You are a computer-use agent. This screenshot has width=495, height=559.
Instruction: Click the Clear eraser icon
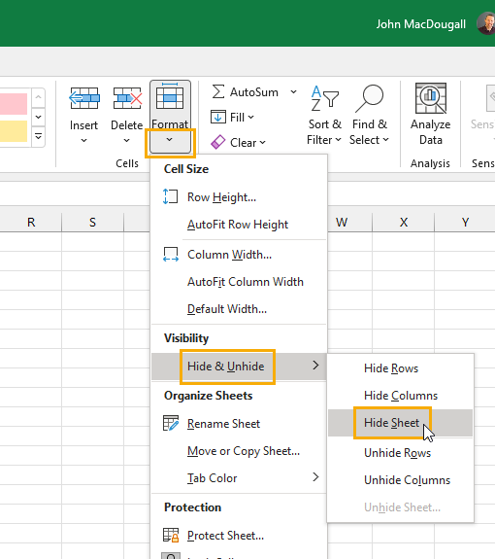[x=217, y=142]
